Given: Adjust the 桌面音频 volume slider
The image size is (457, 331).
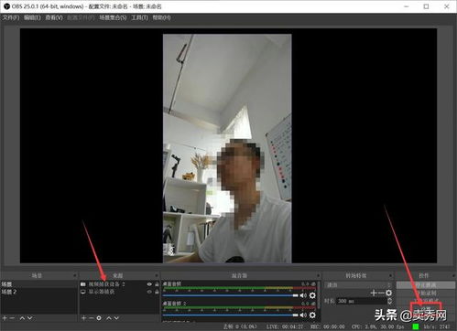Looking at the screenshot, I should click(x=231, y=295).
